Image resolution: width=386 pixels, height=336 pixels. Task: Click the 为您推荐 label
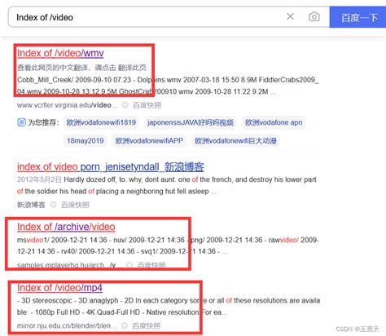coord(43,122)
